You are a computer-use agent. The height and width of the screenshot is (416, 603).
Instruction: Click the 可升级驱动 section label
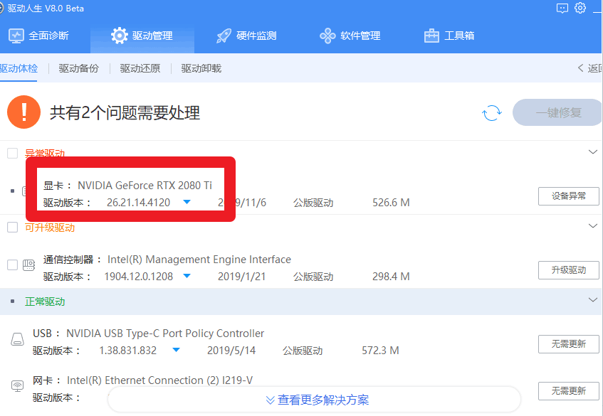[x=50, y=228]
